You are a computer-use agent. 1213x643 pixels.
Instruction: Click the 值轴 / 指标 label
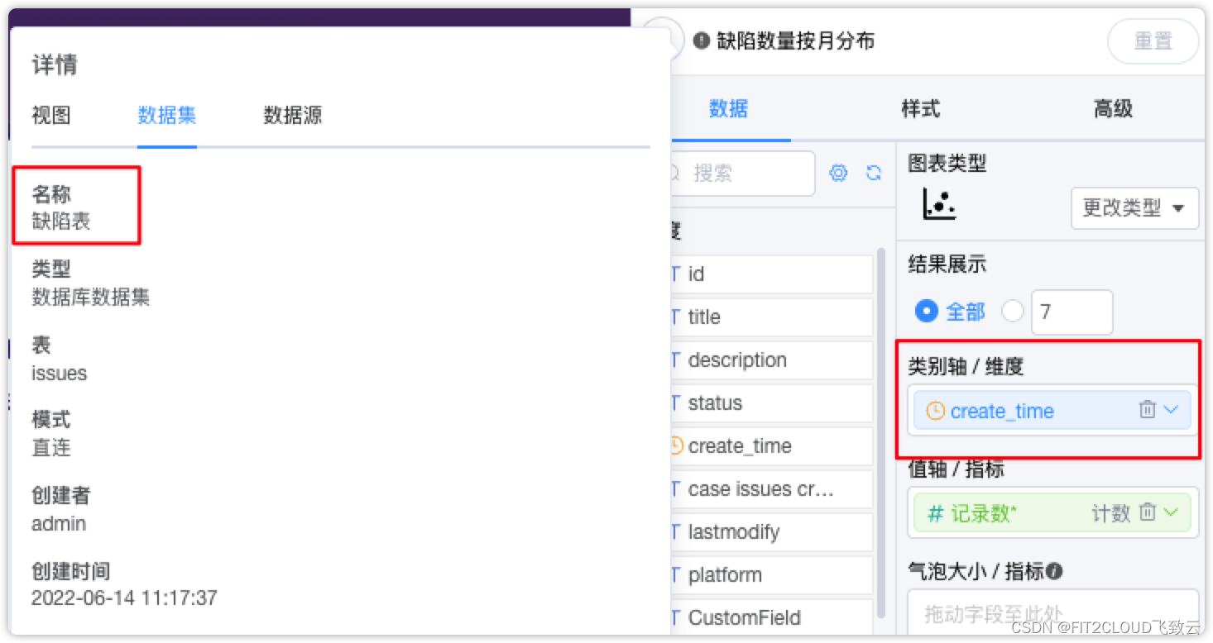(956, 469)
